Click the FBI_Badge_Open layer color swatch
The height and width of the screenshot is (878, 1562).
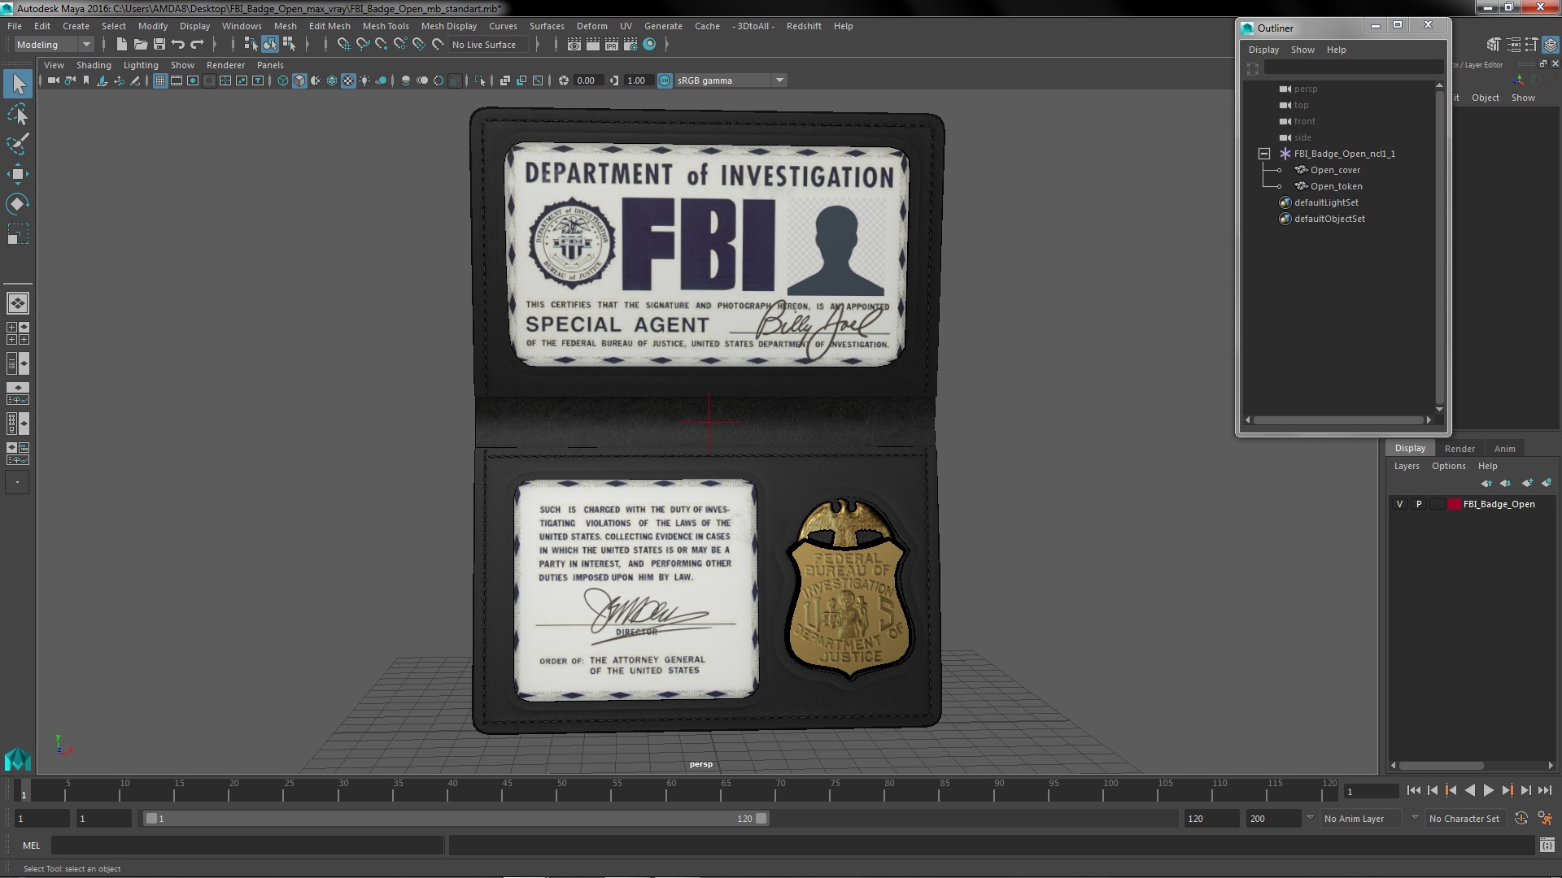[1454, 504]
